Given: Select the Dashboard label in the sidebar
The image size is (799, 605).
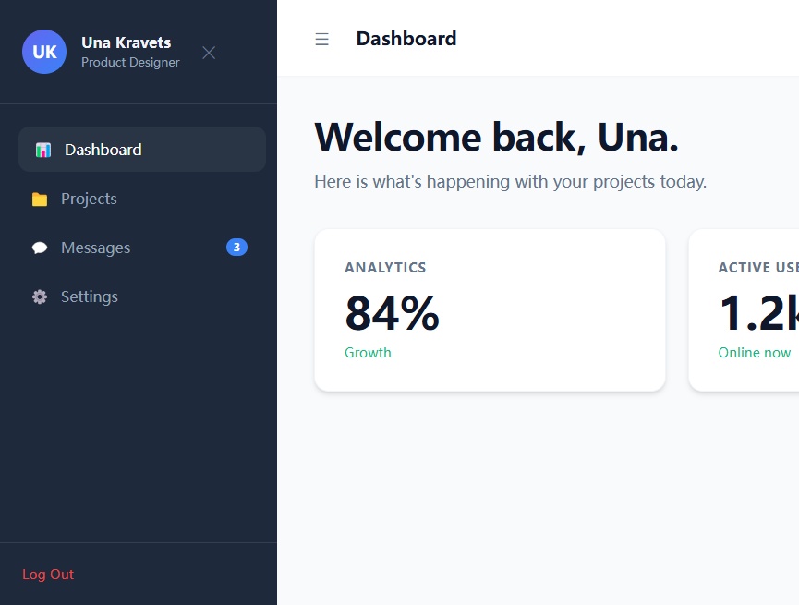Looking at the screenshot, I should 103,150.
